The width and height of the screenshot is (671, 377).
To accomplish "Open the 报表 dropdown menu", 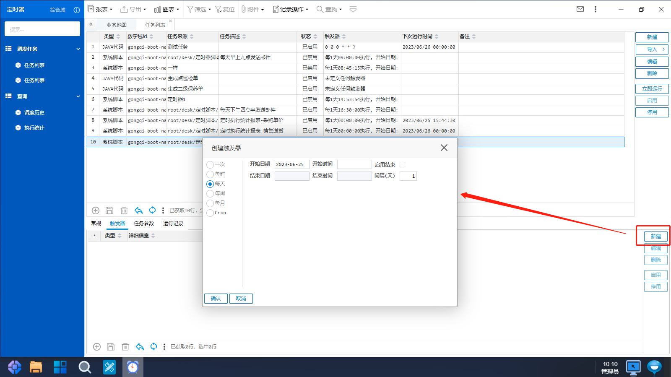I will [x=100, y=9].
